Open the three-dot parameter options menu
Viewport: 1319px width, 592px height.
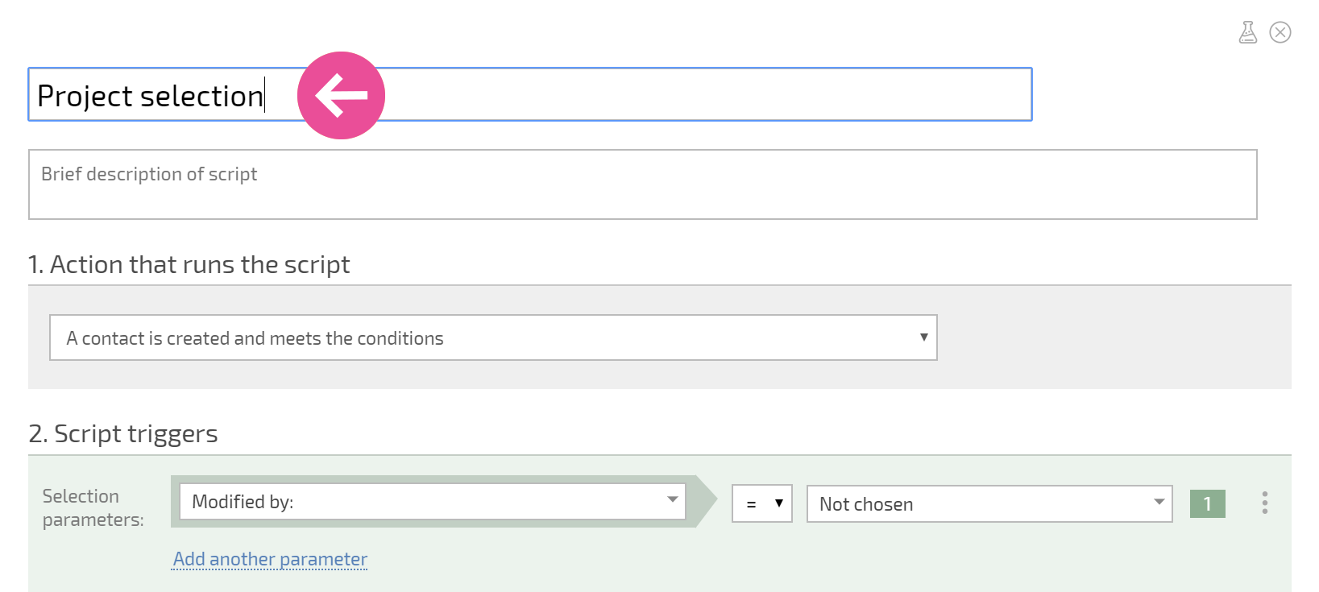point(1265,503)
